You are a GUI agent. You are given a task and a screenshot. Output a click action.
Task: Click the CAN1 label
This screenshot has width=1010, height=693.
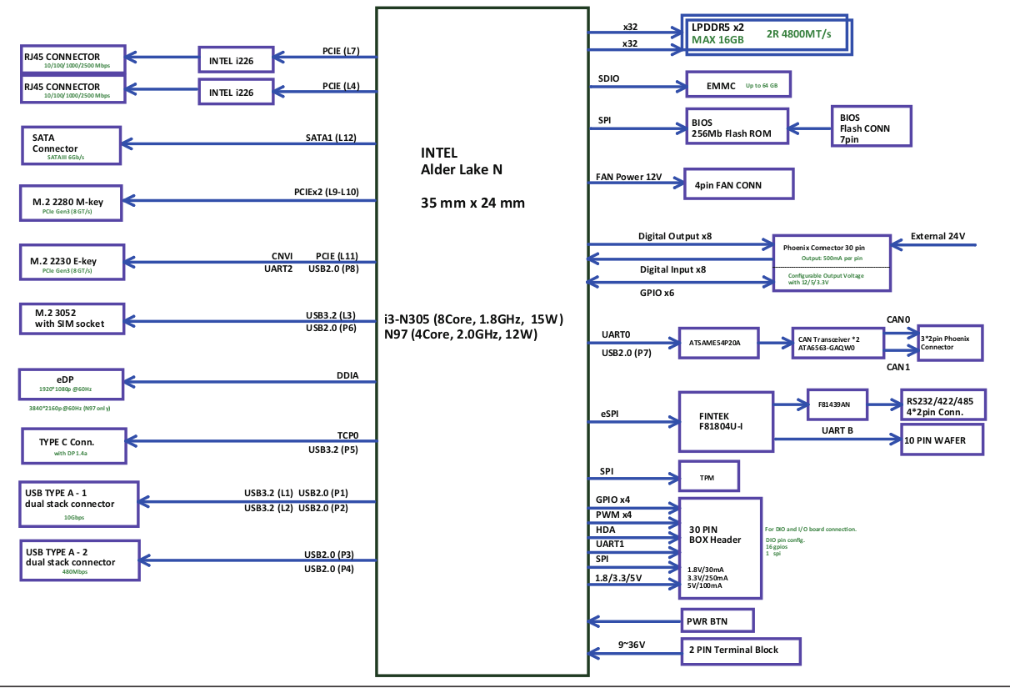click(898, 368)
